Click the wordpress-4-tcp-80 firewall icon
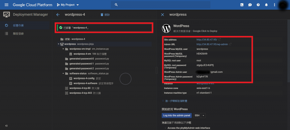 coord(67,88)
